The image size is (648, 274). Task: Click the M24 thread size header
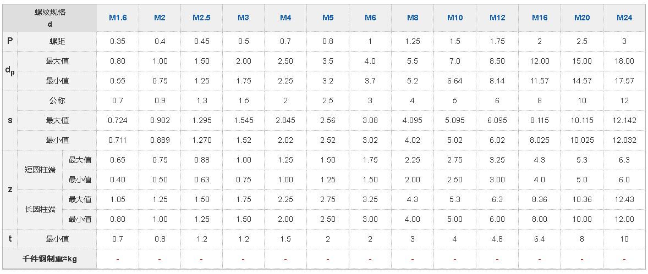click(624, 18)
